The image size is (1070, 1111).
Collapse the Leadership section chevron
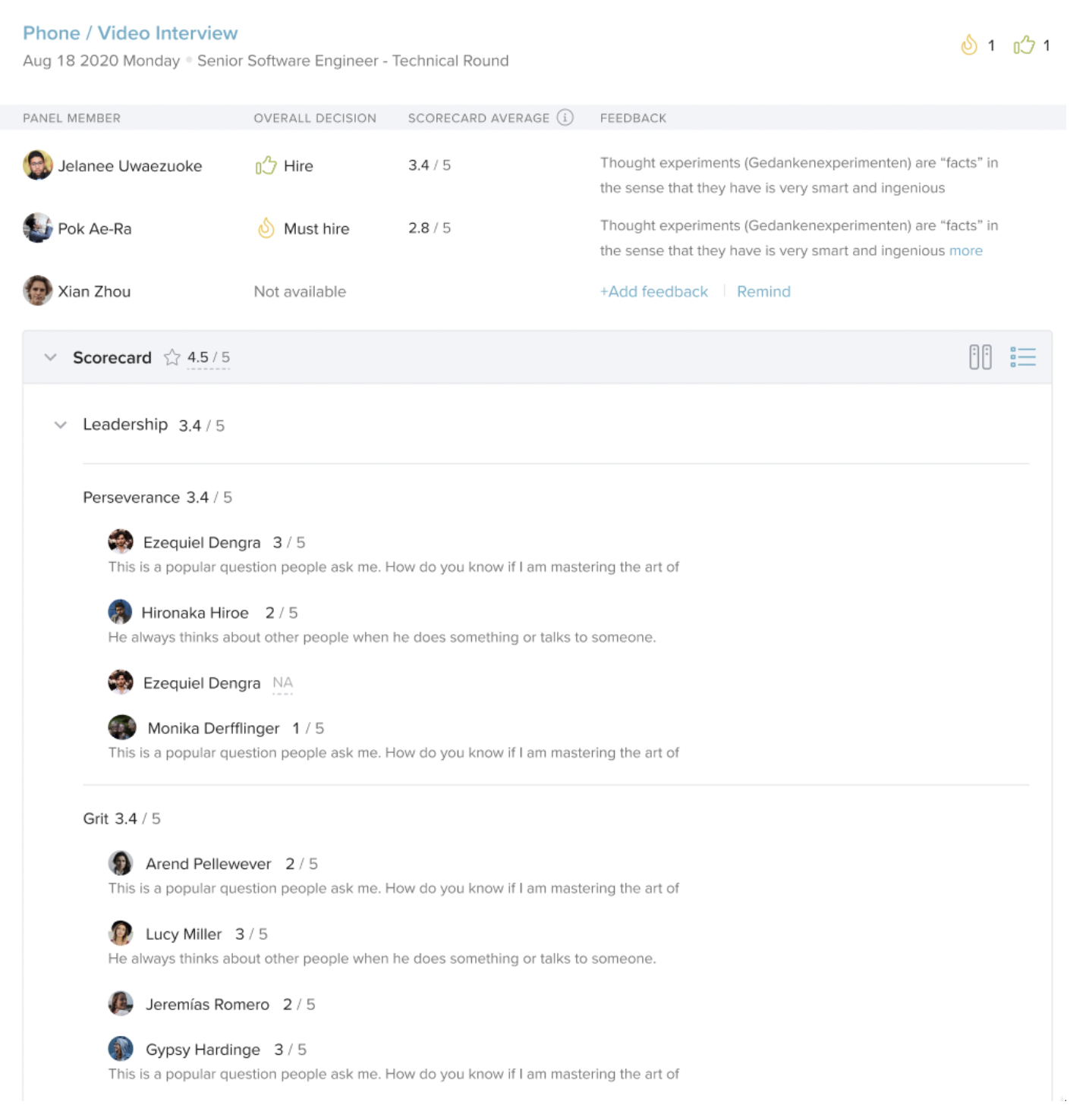coord(61,425)
